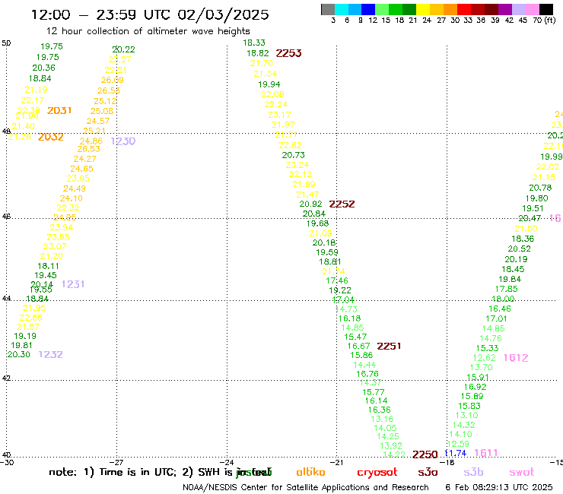
Task: Click the wave height value 20.30
Action: click(19, 354)
